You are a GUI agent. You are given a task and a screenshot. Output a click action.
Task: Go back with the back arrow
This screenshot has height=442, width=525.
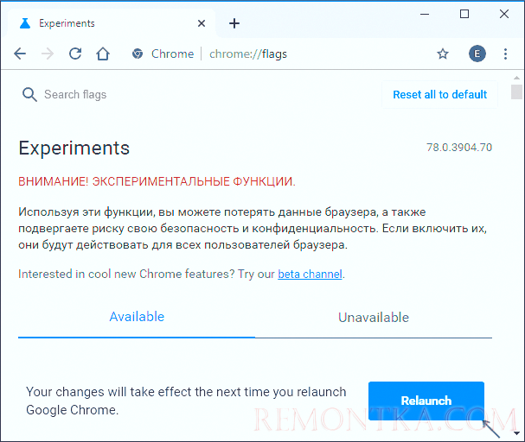[20, 54]
